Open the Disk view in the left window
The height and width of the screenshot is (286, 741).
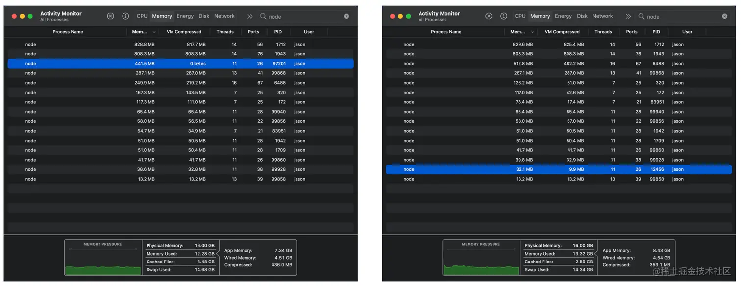(x=204, y=16)
